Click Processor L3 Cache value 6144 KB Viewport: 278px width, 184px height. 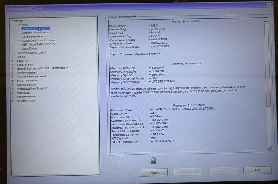click(x=158, y=134)
